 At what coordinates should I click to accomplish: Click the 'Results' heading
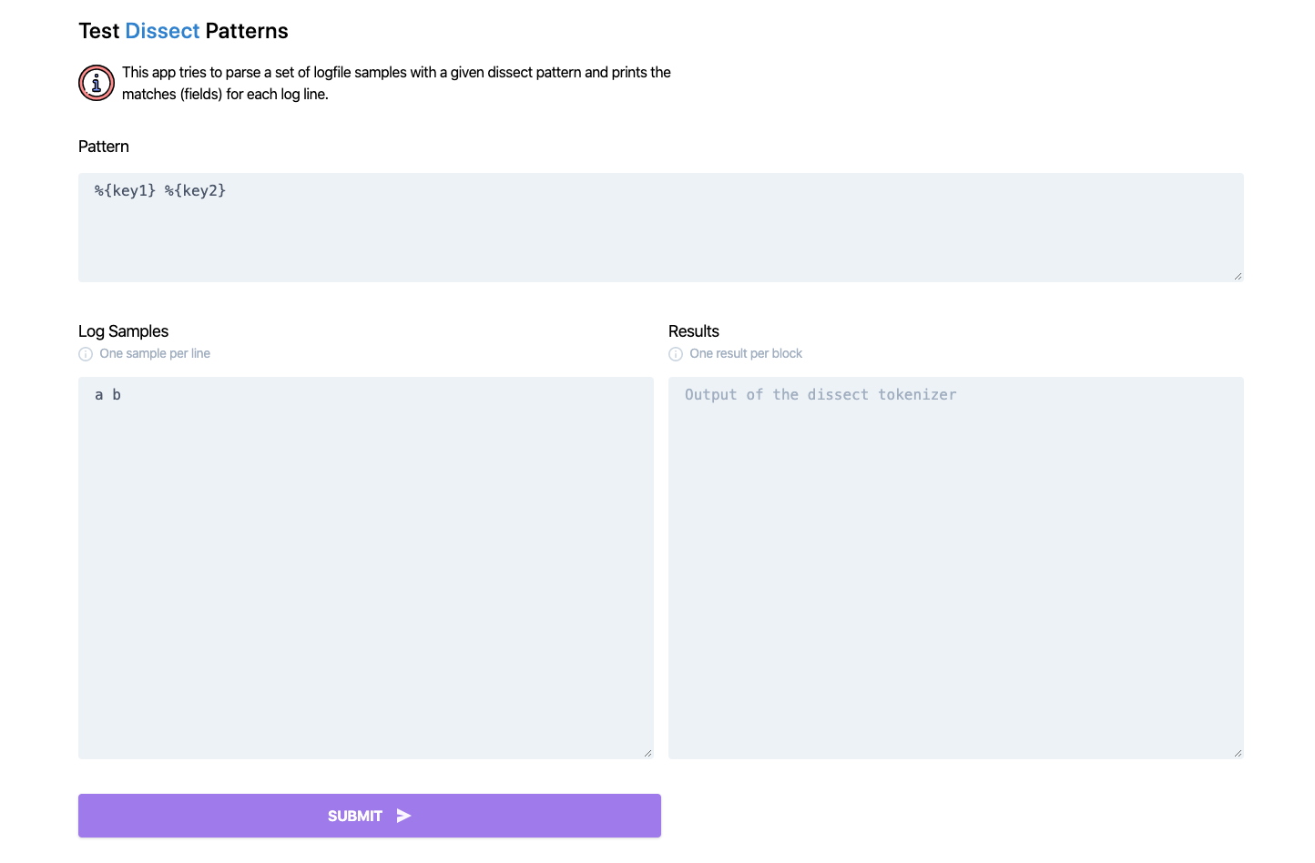click(693, 331)
